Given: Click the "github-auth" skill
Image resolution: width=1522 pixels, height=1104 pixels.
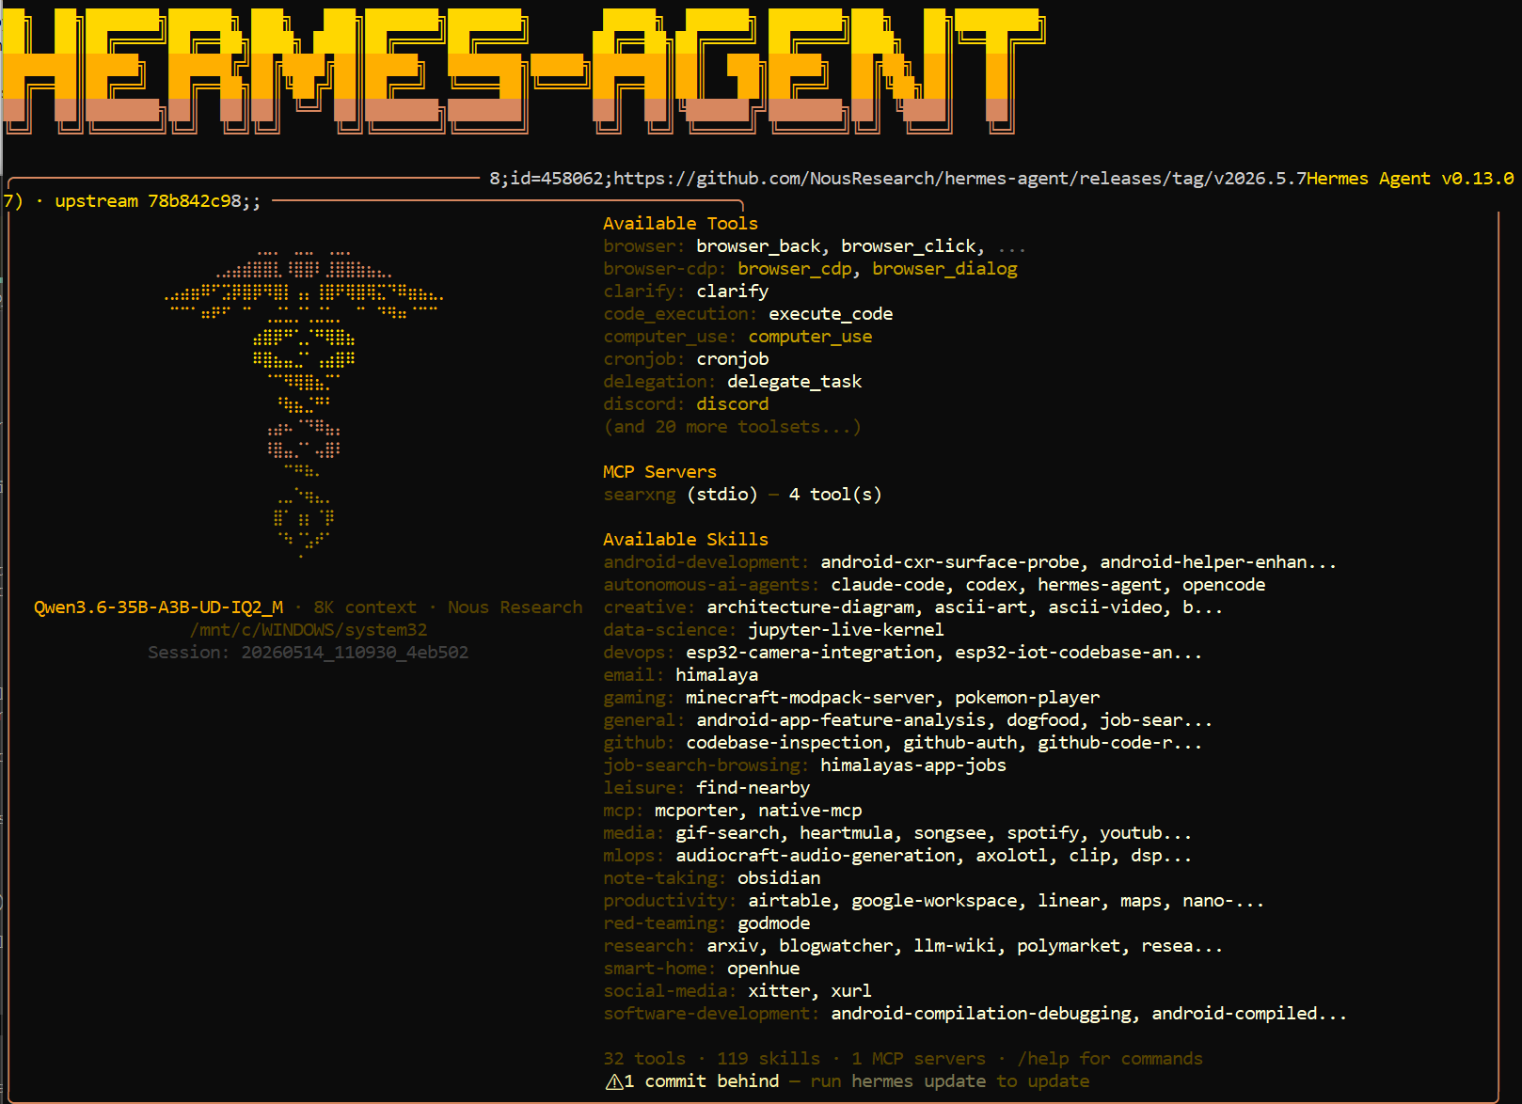Looking at the screenshot, I should click(960, 743).
